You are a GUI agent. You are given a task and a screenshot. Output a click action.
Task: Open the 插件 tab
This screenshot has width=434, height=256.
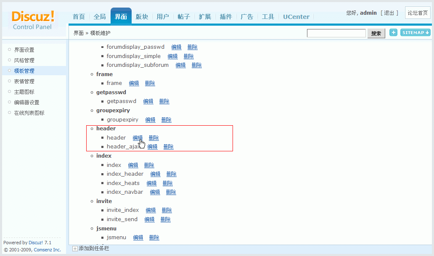click(x=226, y=17)
